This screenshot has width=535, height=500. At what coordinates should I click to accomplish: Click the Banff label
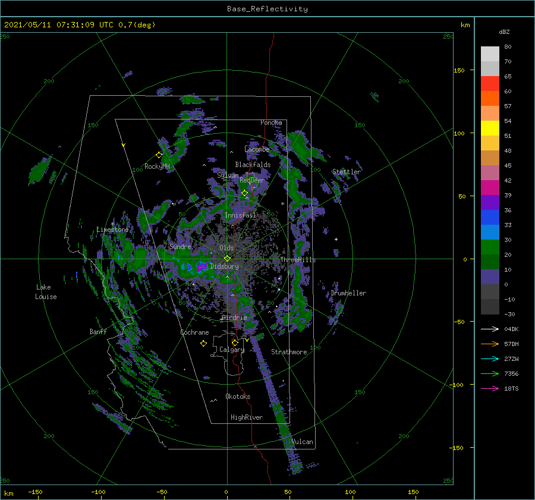click(98, 331)
